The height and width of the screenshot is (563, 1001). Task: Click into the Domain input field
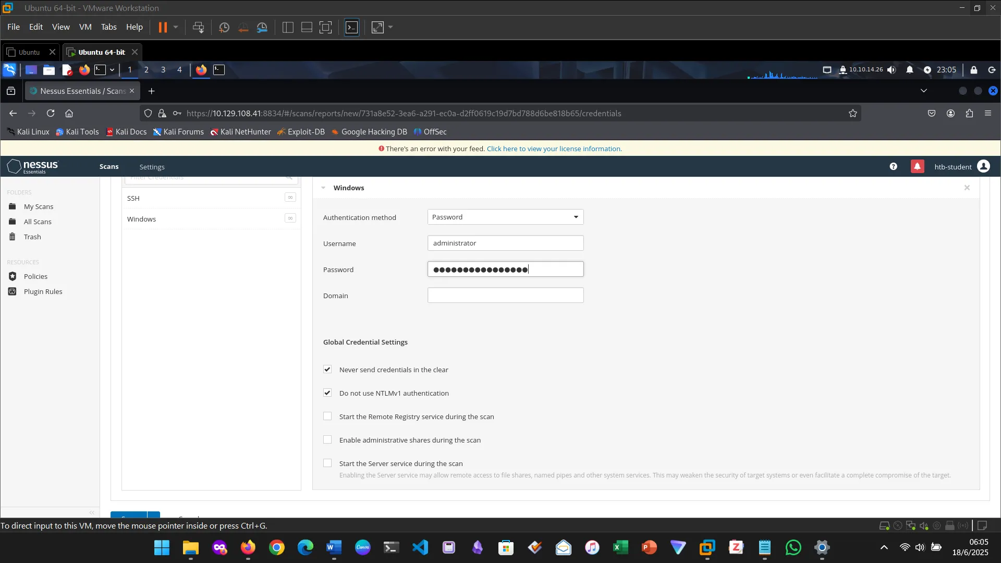coord(505,295)
